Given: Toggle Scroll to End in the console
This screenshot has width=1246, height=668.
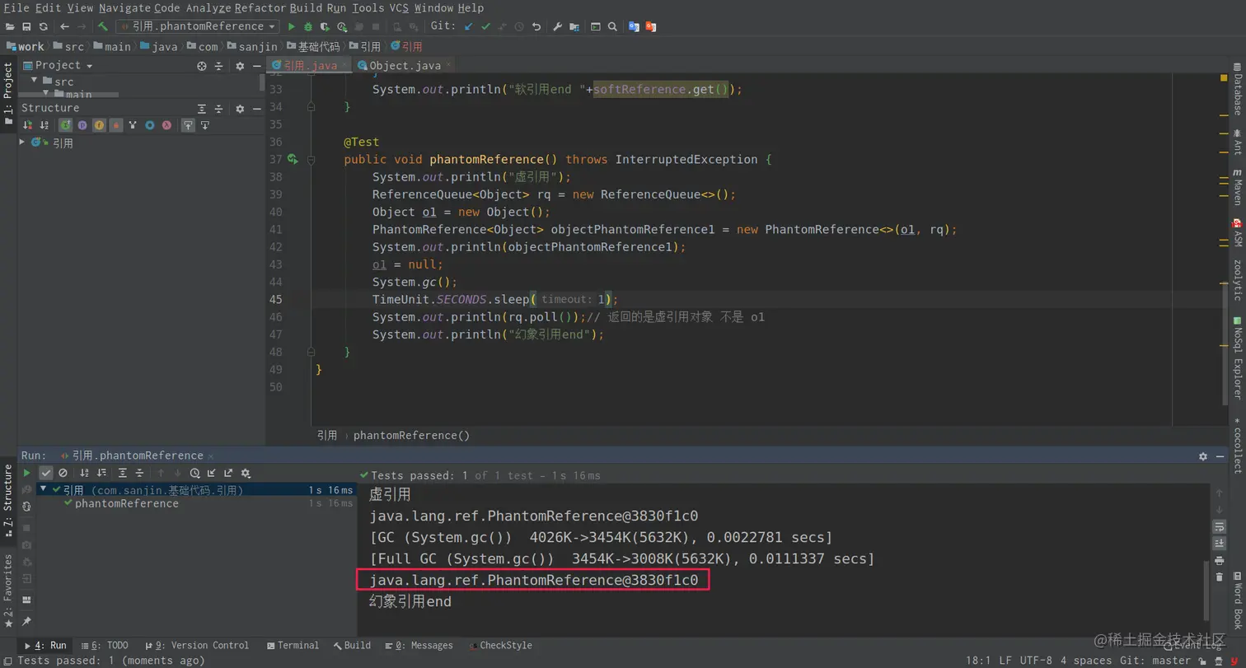Looking at the screenshot, I should [1219, 544].
